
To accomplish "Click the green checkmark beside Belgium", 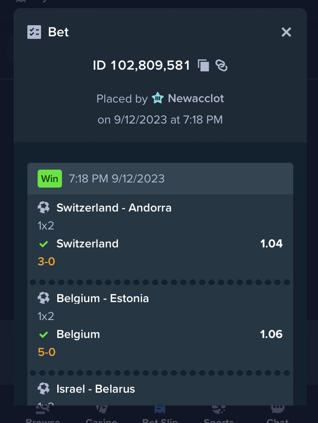I will point(44,335).
